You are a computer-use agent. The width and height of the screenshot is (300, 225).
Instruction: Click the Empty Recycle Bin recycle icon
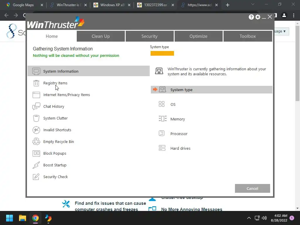click(36, 142)
